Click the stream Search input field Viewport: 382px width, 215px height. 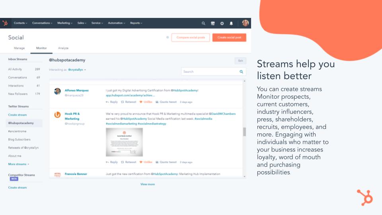click(213, 72)
